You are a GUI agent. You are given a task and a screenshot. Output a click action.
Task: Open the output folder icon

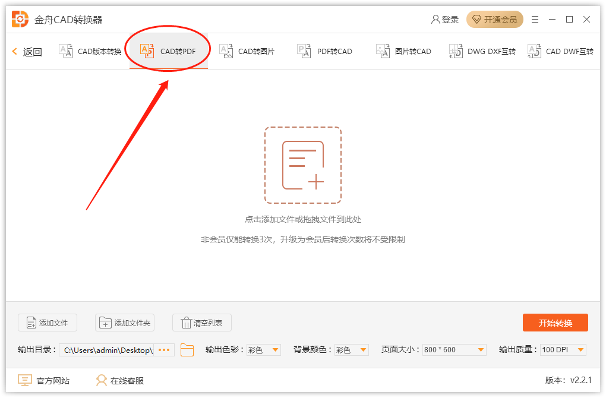coord(187,350)
